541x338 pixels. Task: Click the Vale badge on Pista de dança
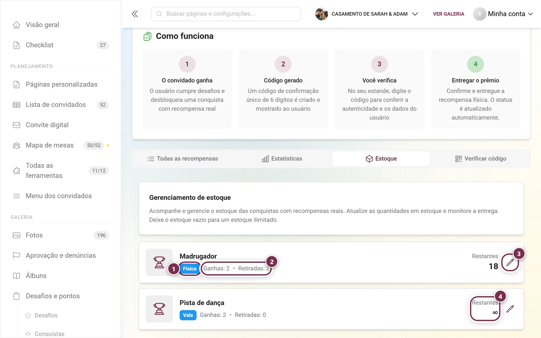188,315
